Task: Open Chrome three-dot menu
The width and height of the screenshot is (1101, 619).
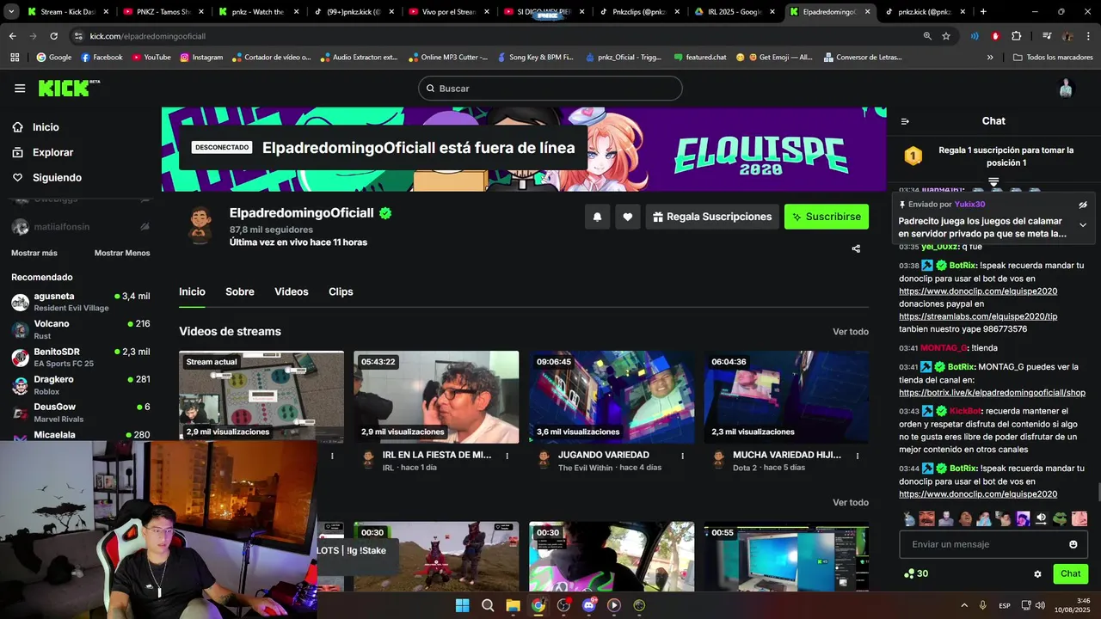Action: coord(1088,36)
